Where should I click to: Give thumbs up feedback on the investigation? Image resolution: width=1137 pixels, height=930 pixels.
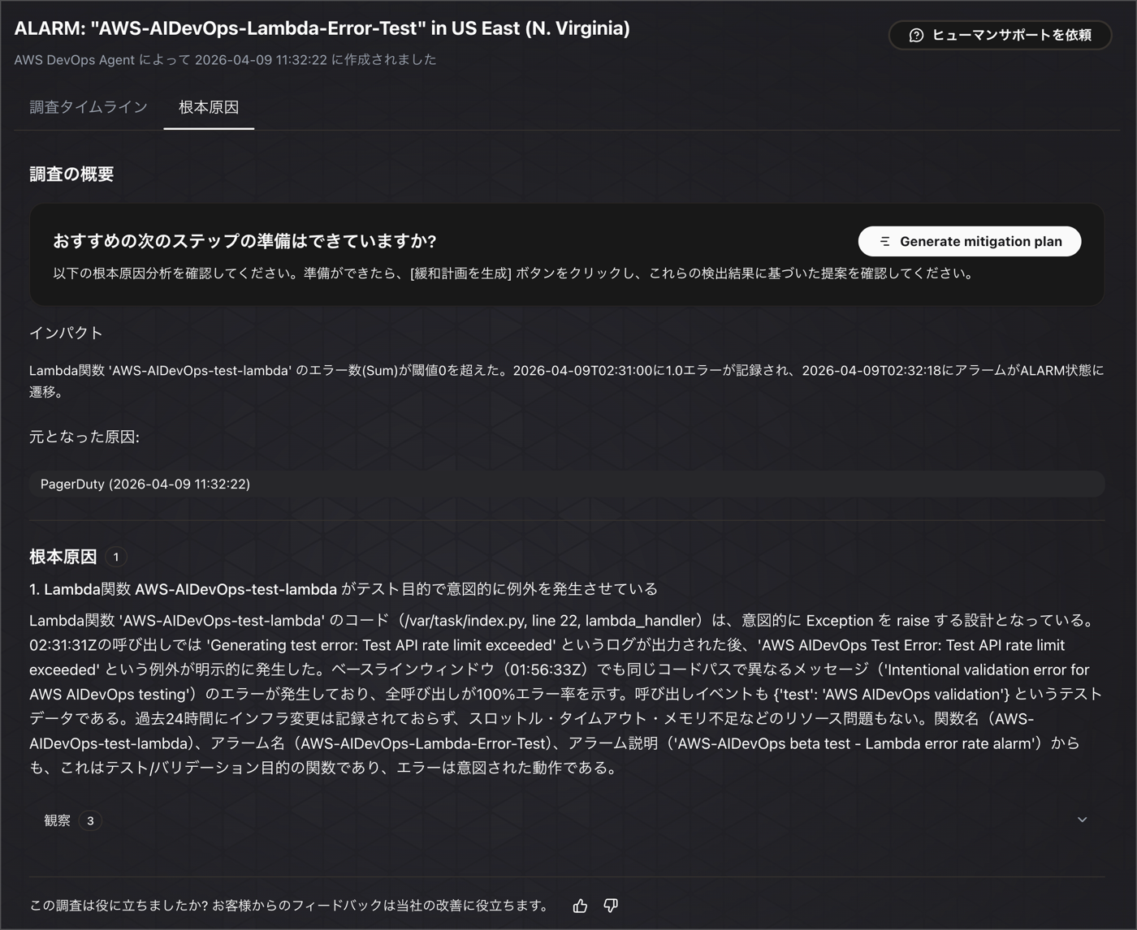pyautogui.click(x=579, y=905)
